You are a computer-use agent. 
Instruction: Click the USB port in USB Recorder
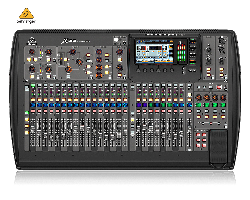116,39
